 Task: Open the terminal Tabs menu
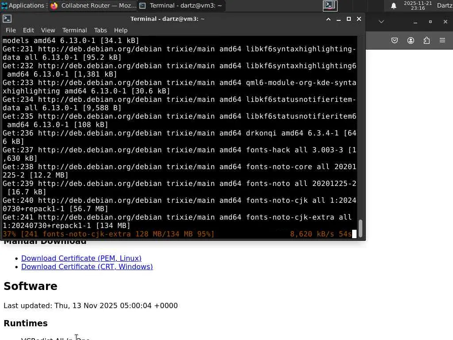coord(100,30)
